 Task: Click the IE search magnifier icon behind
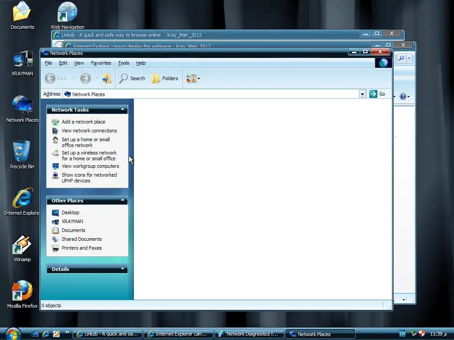click(401, 58)
